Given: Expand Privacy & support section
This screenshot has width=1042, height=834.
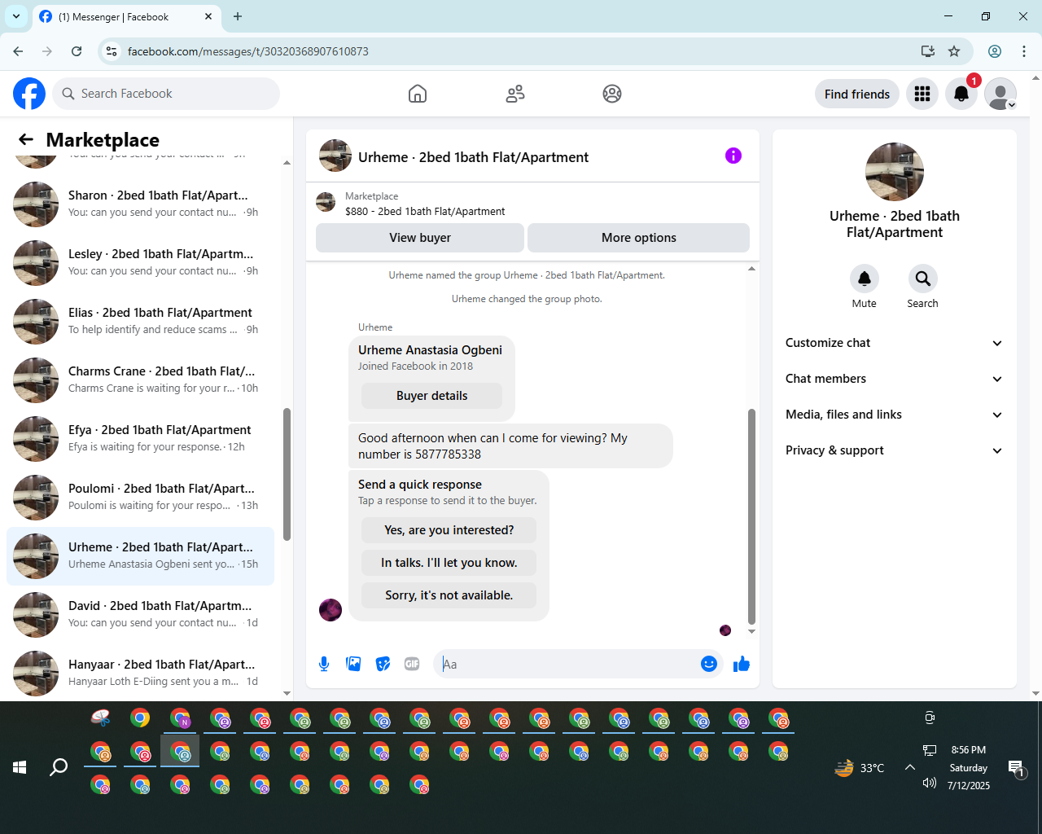Looking at the screenshot, I should point(895,450).
